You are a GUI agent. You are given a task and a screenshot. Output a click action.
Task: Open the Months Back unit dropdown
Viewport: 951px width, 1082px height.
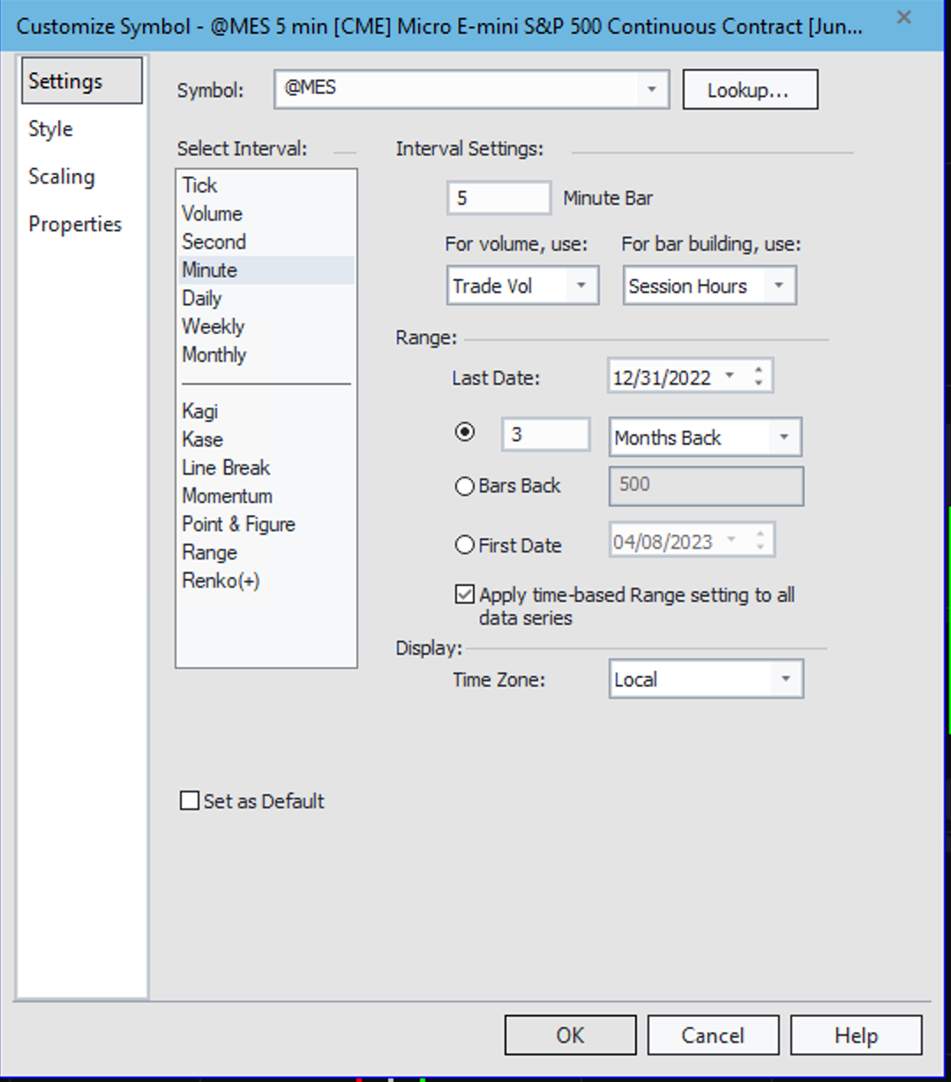pyautogui.click(x=705, y=438)
